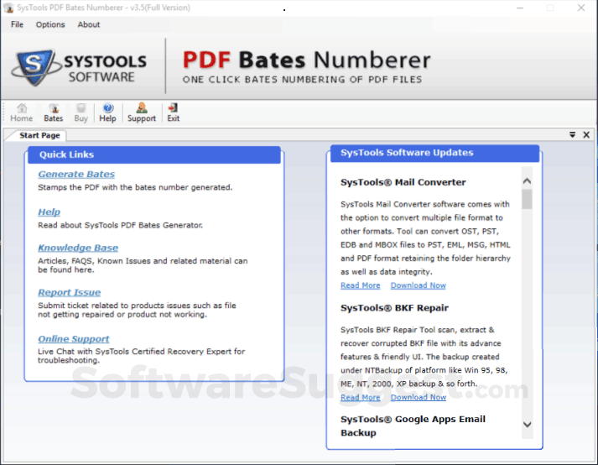598x465 pixels.
Task: Click the updates panel scrollbar thumb
Action: (x=527, y=199)
